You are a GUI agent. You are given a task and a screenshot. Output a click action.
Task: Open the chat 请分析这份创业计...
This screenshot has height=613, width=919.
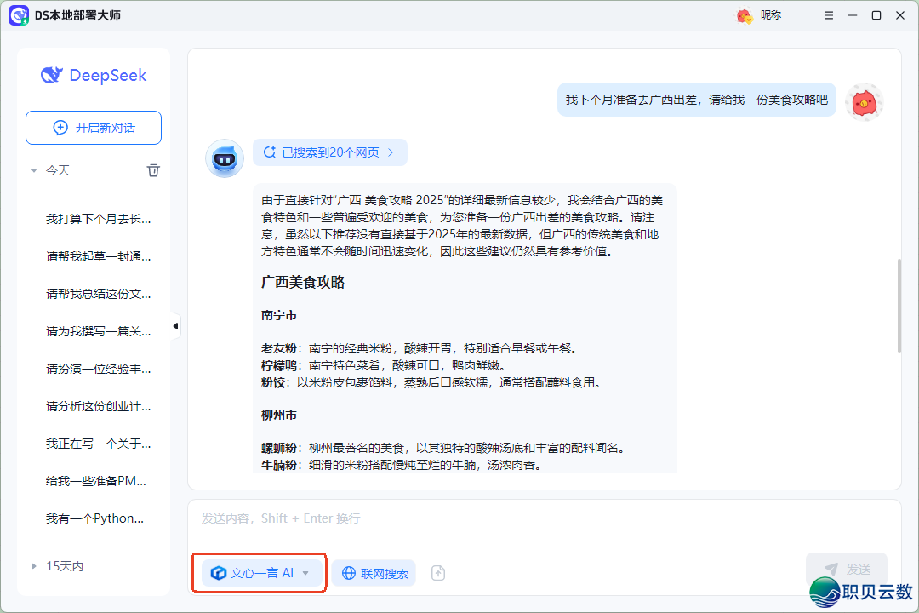(99, 406)
